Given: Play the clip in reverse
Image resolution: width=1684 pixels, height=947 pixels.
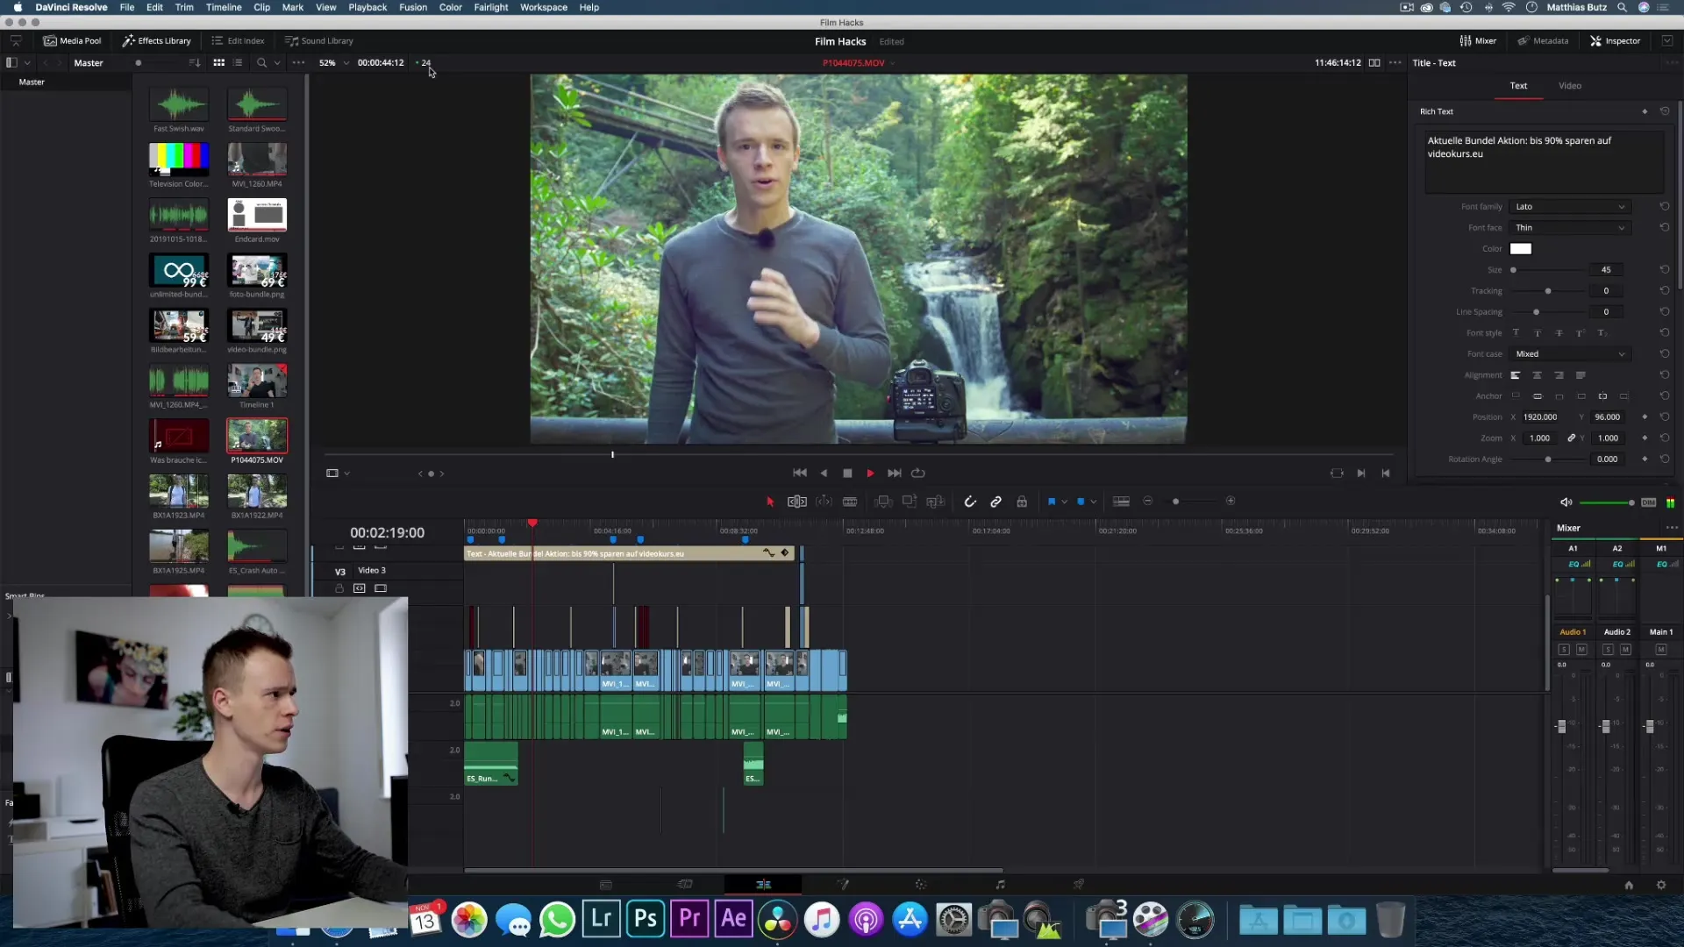Looking at the screenshot, I should (824, 473).
